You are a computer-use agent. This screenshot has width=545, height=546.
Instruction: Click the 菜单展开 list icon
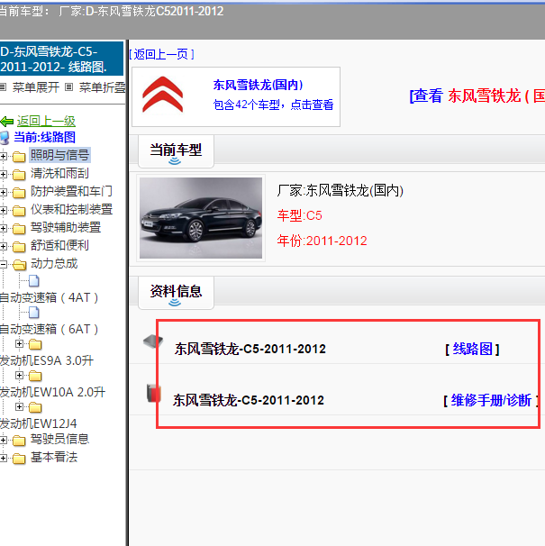pos(3,87)
